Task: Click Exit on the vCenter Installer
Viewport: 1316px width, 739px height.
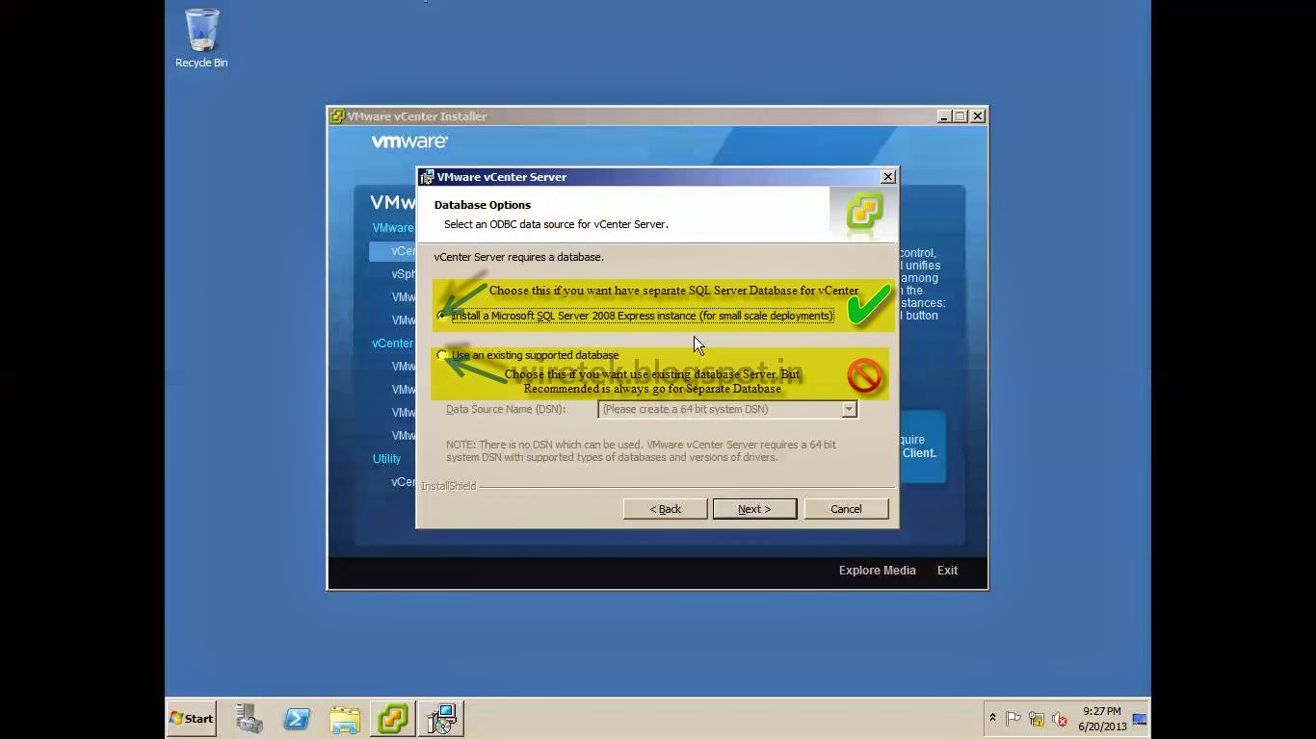Action: coord(946,570)
